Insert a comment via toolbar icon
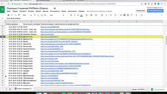This screenshot has width=167, height=94. tap(124, 15)
